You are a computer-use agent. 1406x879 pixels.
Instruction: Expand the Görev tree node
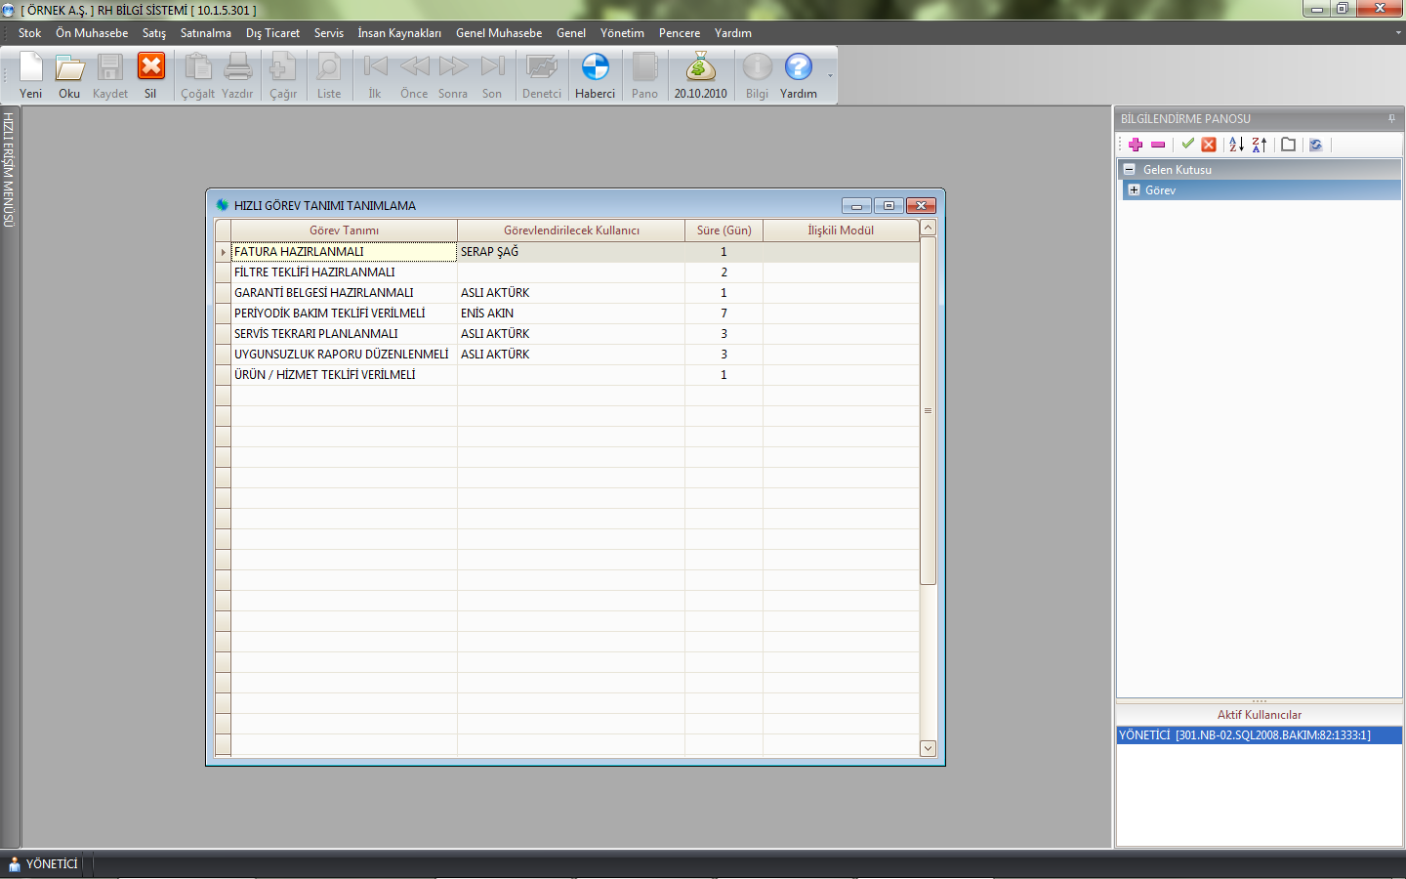pos(1135,190)
